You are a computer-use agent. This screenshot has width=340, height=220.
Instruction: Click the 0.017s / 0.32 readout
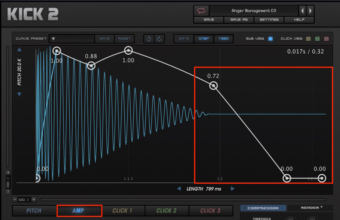click(305, 51)
